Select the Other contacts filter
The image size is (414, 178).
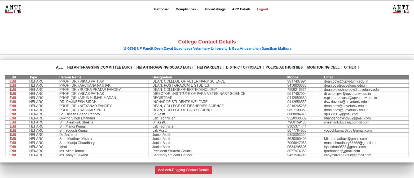[x=350, y=67]
